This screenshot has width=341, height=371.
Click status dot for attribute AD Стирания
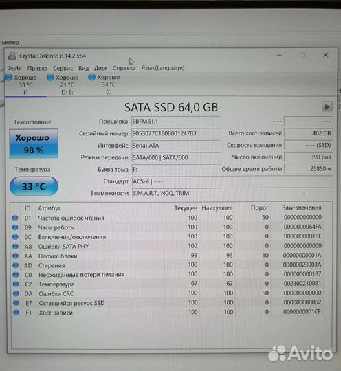pos(16,265)
